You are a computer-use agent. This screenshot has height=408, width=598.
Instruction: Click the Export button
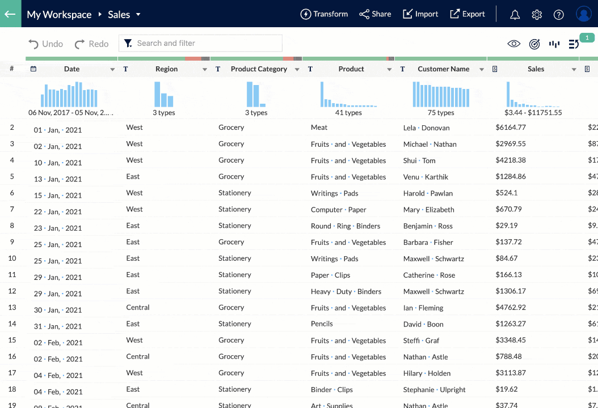click(x=467, y=14)
